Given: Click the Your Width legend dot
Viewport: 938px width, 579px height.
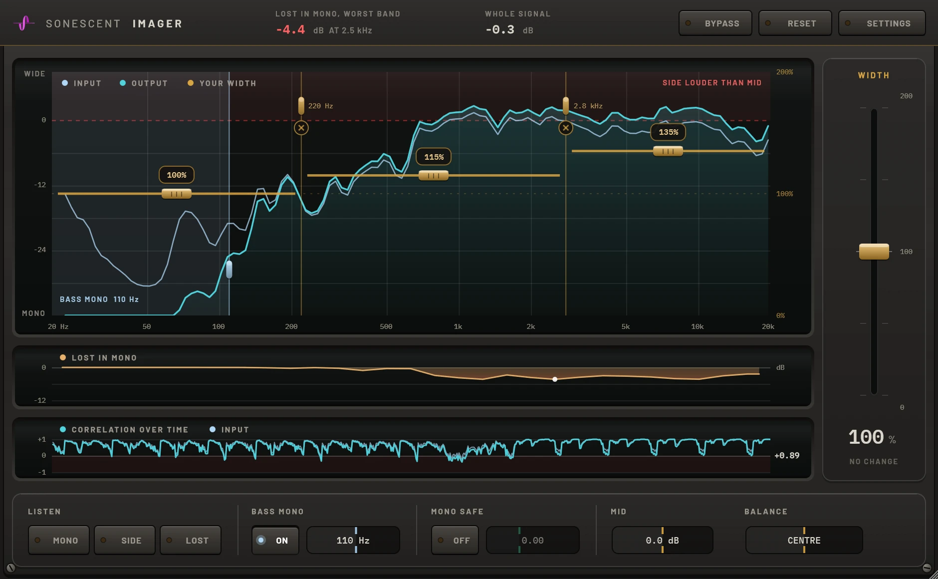Looking at the screenshot, I should 191,83.
